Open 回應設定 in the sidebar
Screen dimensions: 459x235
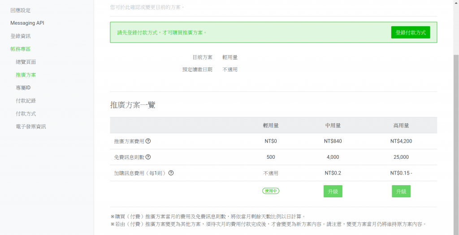(x=21, y=11)
